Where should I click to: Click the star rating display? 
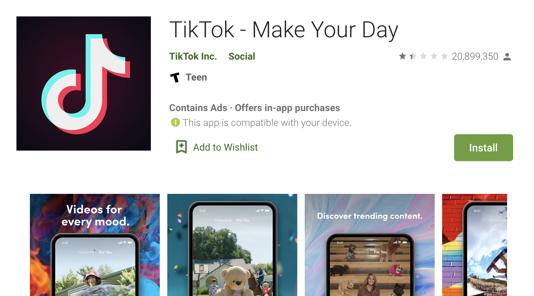(423, 56)
